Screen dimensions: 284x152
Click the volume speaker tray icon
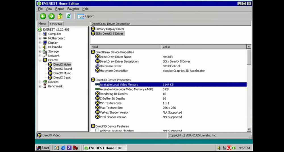tap(219, 148)
